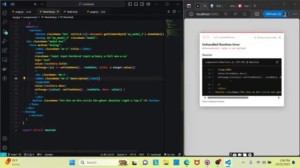The width and height of the screenshot is (300, 168).
Task: Select components in the breadcrumb
Action: coord(30,17)
